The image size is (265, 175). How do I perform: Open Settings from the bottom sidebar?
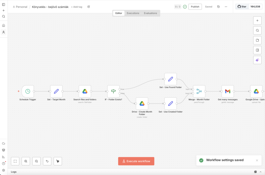[3, 170]
